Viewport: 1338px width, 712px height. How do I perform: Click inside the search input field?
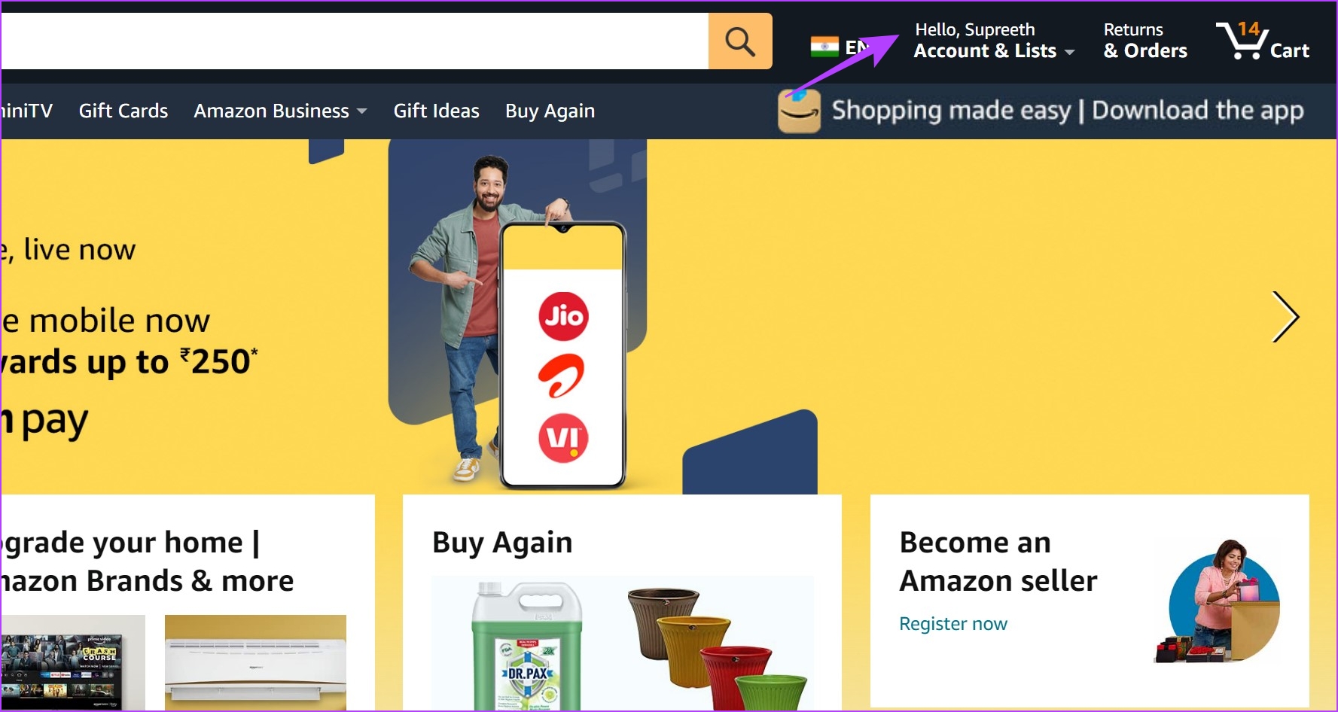(355, 41)
